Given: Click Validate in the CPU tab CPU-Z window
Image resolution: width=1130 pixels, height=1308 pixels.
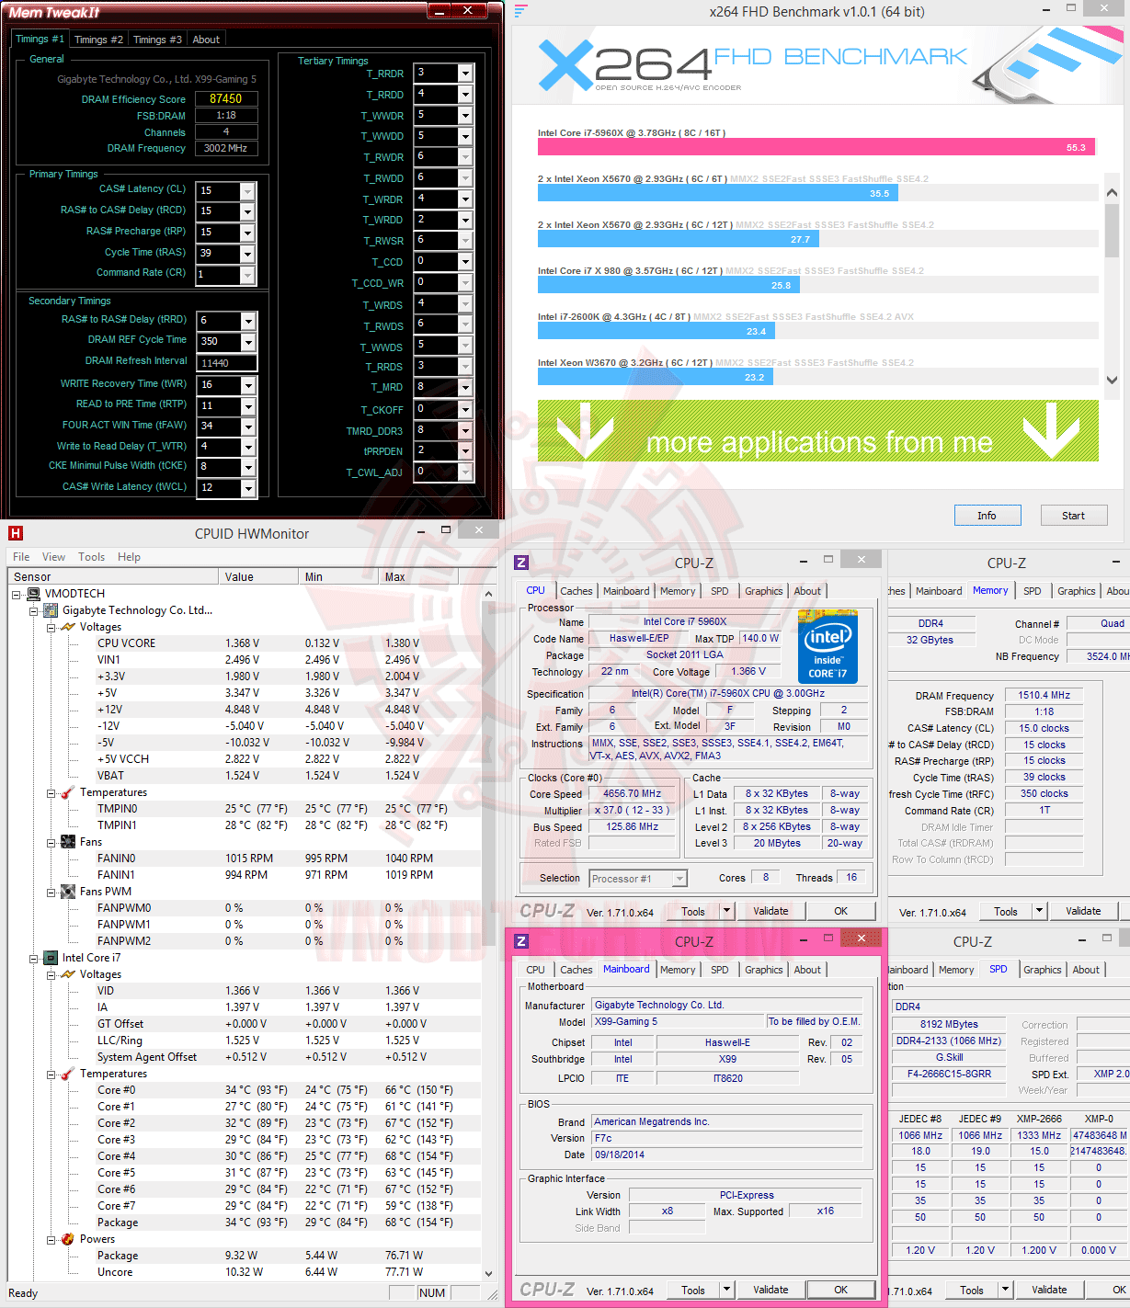Looking at the screenshot, I should pyautogui.click(x=770, y=911).
